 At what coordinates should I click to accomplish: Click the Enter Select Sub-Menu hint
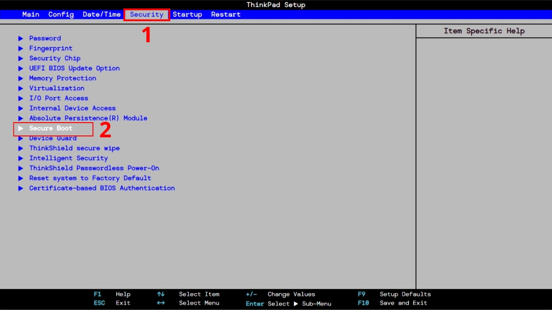point(288,304)
